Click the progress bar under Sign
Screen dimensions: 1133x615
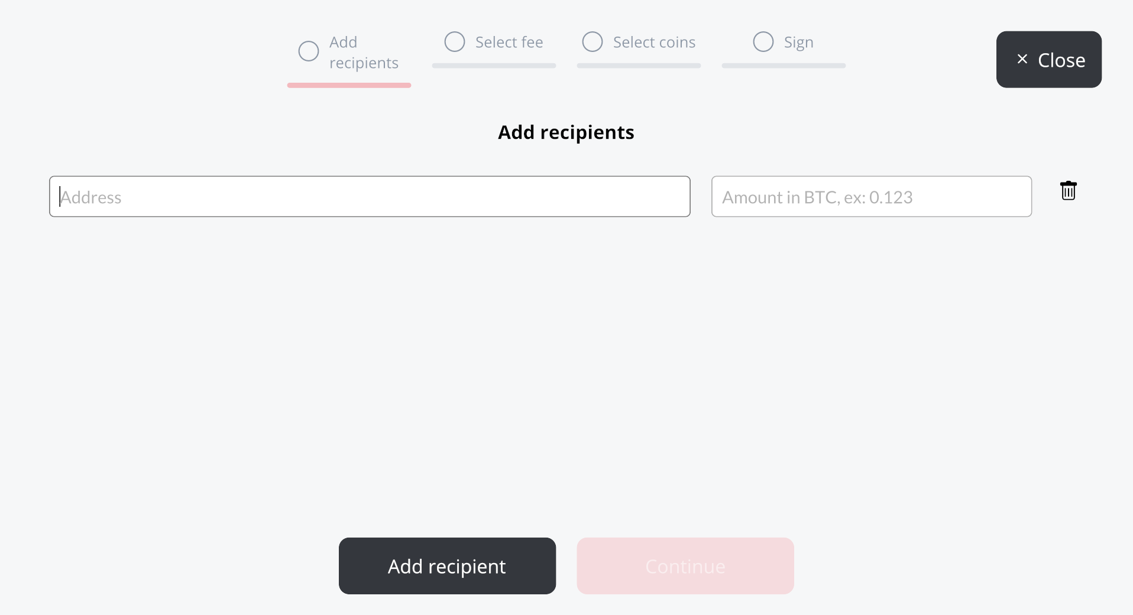coord(784,66)
